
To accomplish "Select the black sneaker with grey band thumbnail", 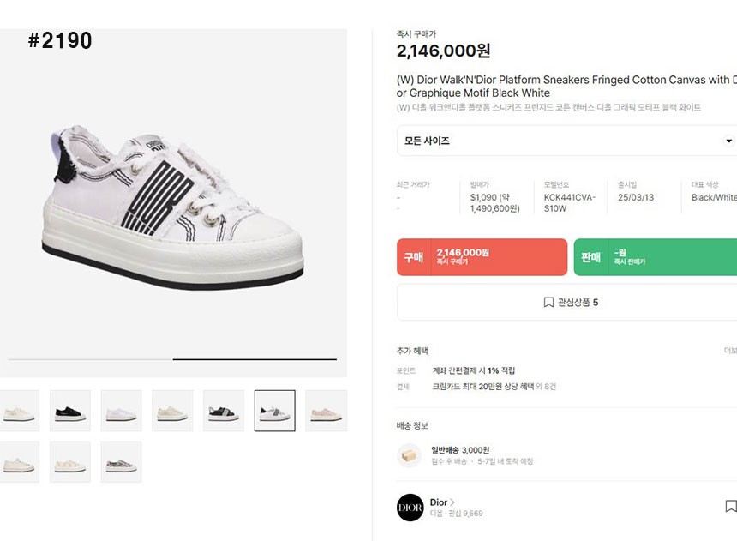I will click(x=224, y=411).
